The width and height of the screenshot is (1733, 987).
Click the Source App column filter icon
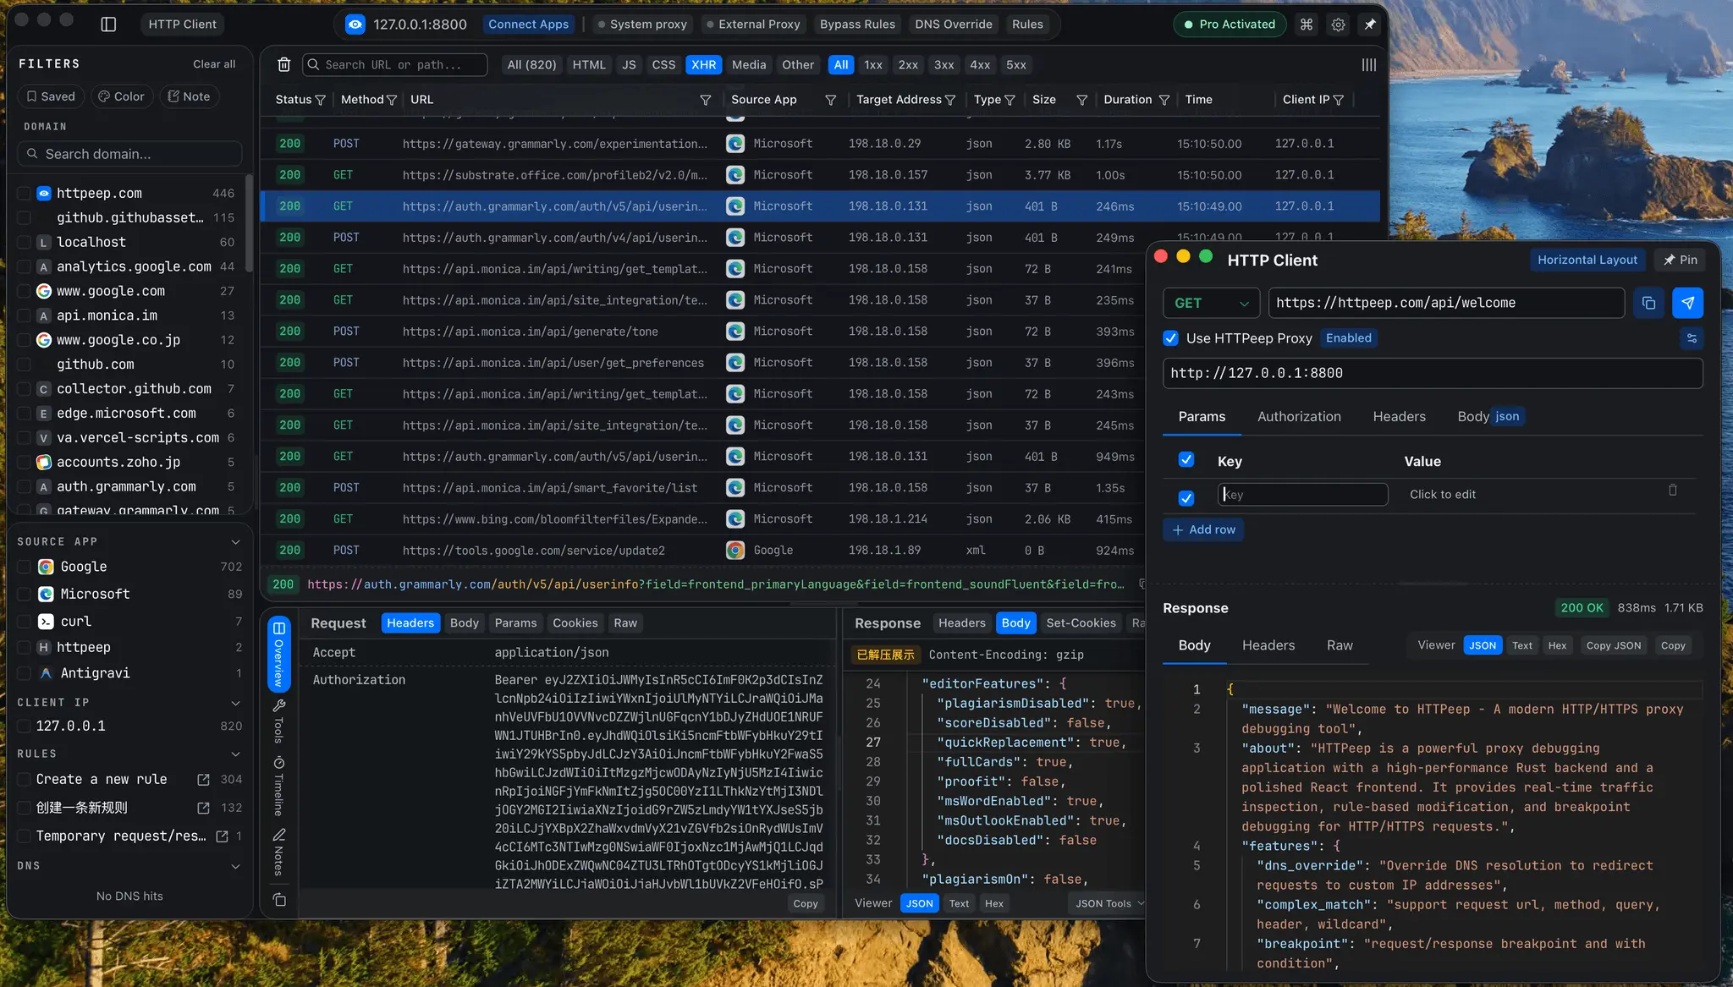(830, 100)
